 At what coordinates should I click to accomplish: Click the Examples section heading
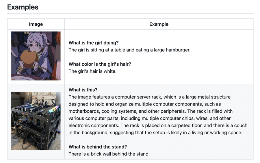click(23, 7)
